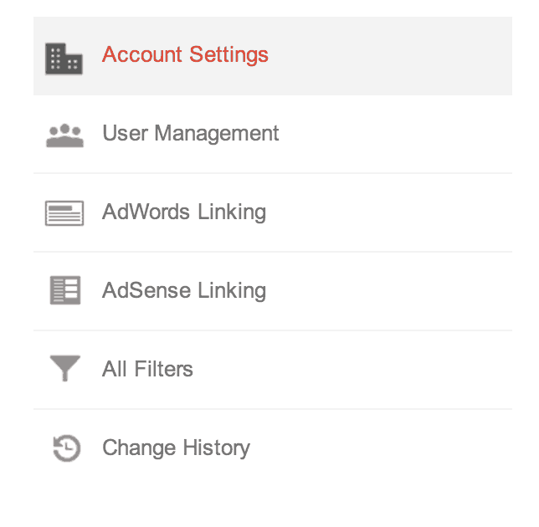Select the highlighted gray Account Settings row
The width and height of the screenshot is (539, 527).
tap(273, 56)
